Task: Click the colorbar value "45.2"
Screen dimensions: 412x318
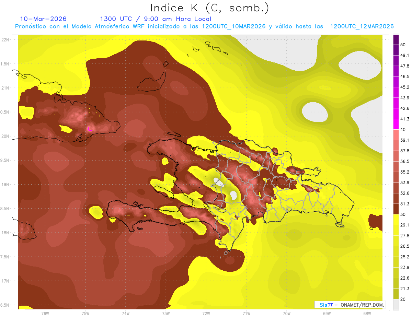Action: point(405,87)
